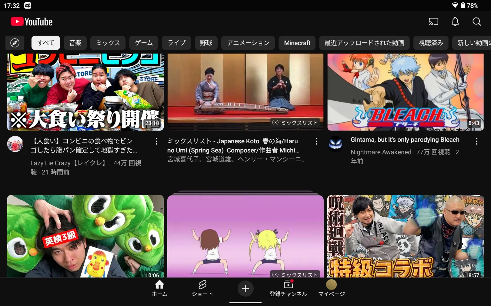Select the 新しい動画 filter chip

[472, 43]
